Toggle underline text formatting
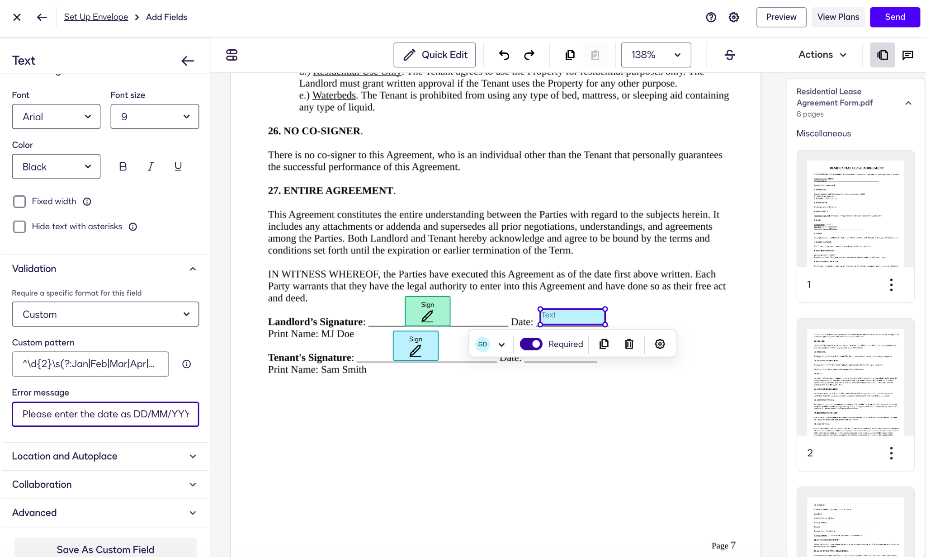This screenshot has height=557, width=926. [x=178, y=166]
